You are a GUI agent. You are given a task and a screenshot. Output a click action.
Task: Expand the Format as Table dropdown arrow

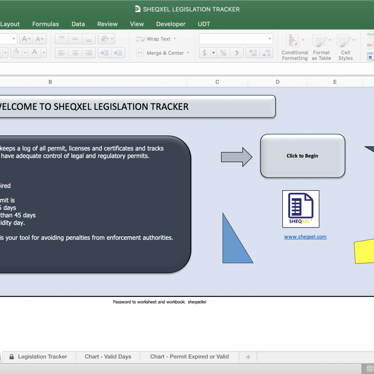tap(330, 40)
